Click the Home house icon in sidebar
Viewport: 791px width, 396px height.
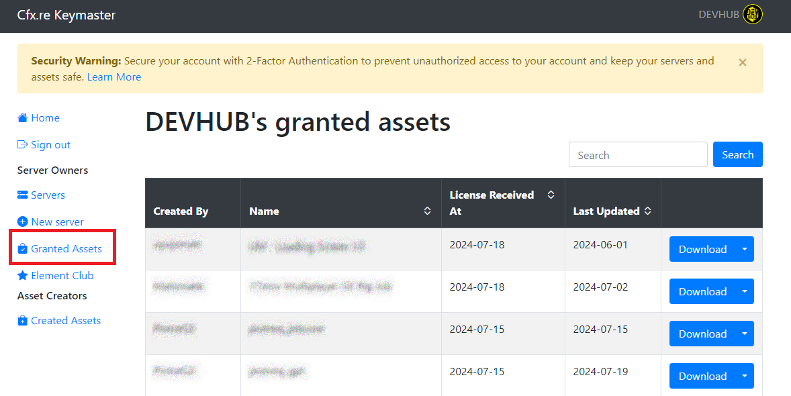(22, 118)
